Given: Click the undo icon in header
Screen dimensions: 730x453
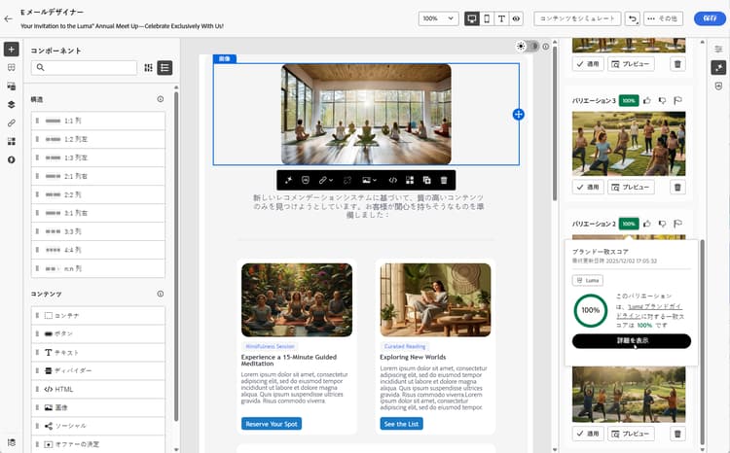Looking at the screenshot, I should coord(632,18).
